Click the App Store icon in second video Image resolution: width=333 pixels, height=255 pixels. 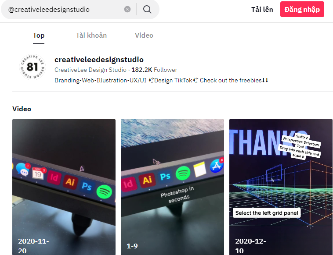[x=217, y=166]
